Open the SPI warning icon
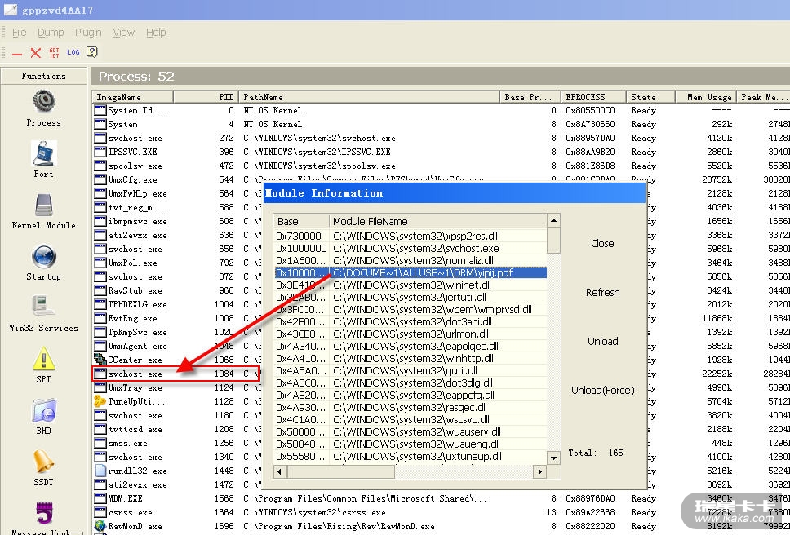790x535 pixels. (43, 360)
